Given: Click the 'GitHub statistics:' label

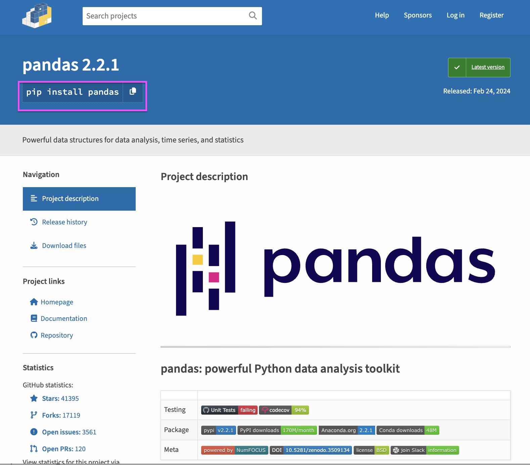Looking at the screenshot, I should coord(48,385).
